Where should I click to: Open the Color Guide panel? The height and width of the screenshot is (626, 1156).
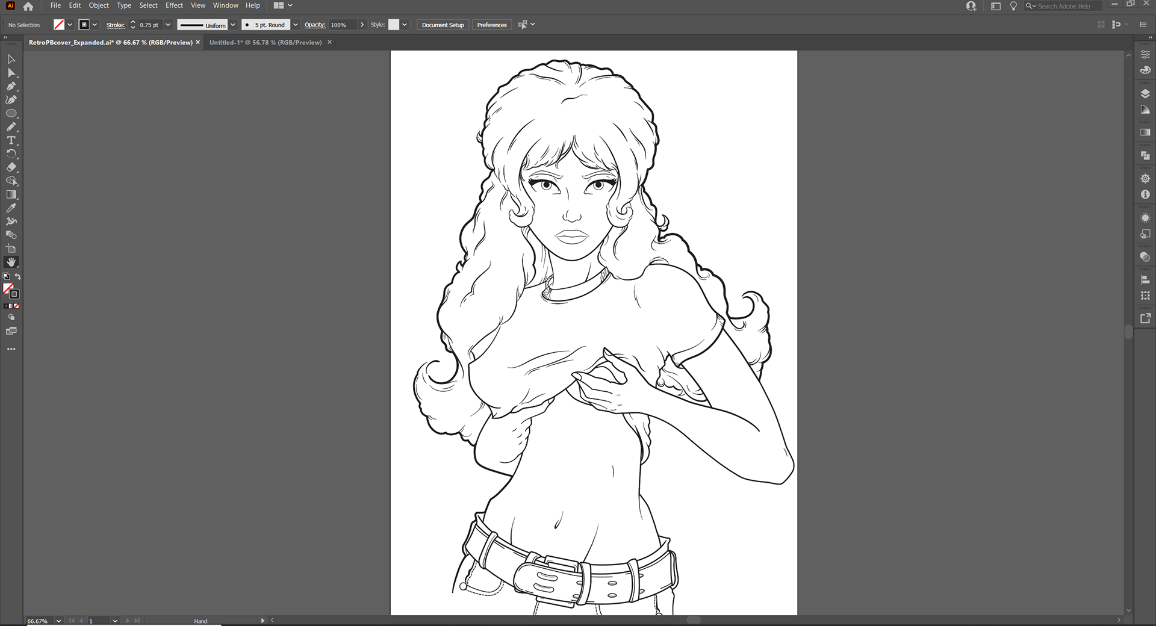pos(1145,110)
